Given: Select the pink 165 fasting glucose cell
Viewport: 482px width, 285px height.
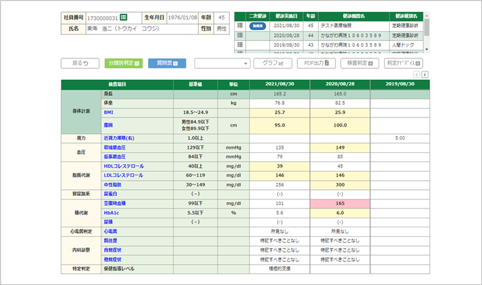Looking at the screenshot, I should pos(340,204).
